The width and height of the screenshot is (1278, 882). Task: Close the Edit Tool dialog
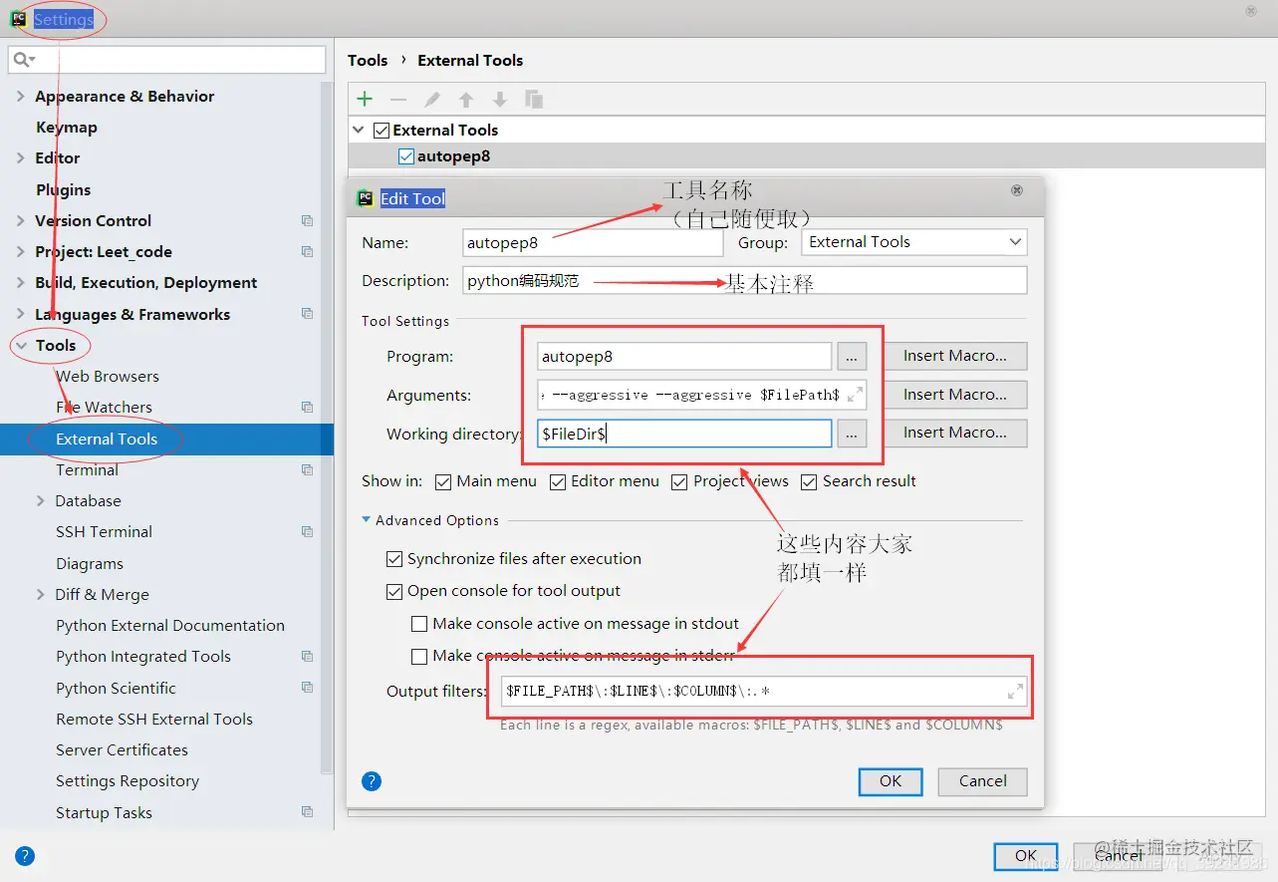click(1017, 189)
